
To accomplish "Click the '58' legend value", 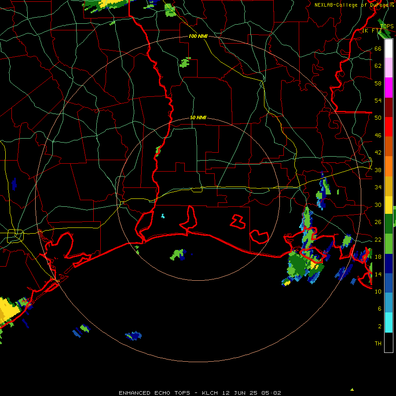I will [378, 83].
